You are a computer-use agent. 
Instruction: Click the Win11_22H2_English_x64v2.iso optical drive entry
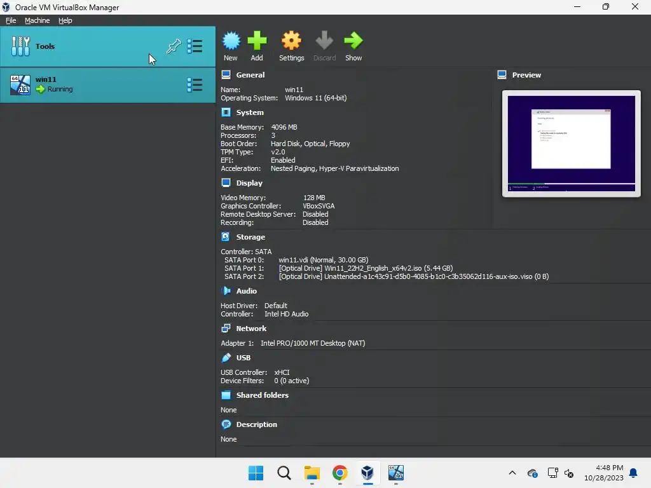(366, 268)
